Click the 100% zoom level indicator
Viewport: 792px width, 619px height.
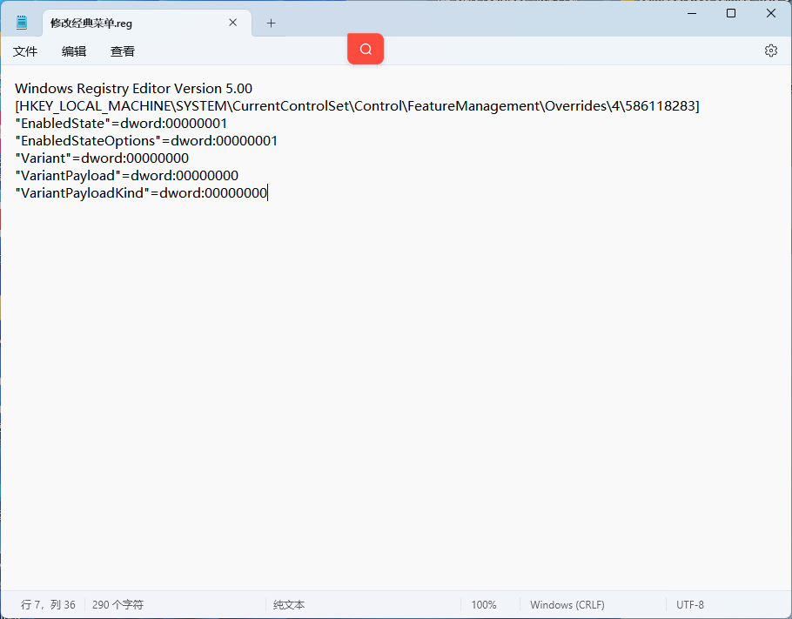coord(484,605)
